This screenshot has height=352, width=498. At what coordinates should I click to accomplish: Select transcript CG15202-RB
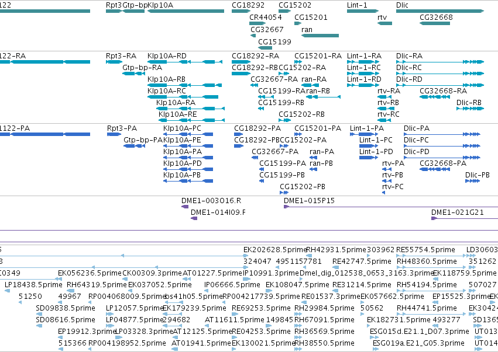tap(285, 120)
